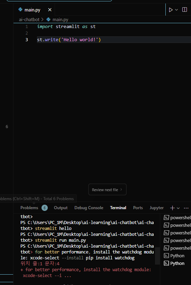Switch to the Debug Console tab
Viewport: 191px width, 285px height.
[x=89, y=208]
